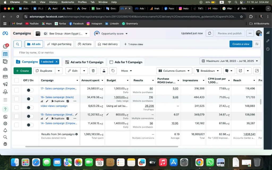The height and width of the screenshot is (170, 272).
Task: Toggle the 16- Sales campaign (black) switch
Action: pyautogui.click(x=30, y=99)
